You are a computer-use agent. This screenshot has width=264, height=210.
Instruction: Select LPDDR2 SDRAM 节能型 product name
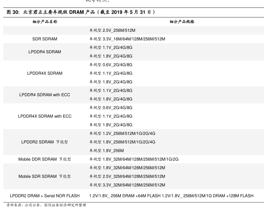pos(45,142)
